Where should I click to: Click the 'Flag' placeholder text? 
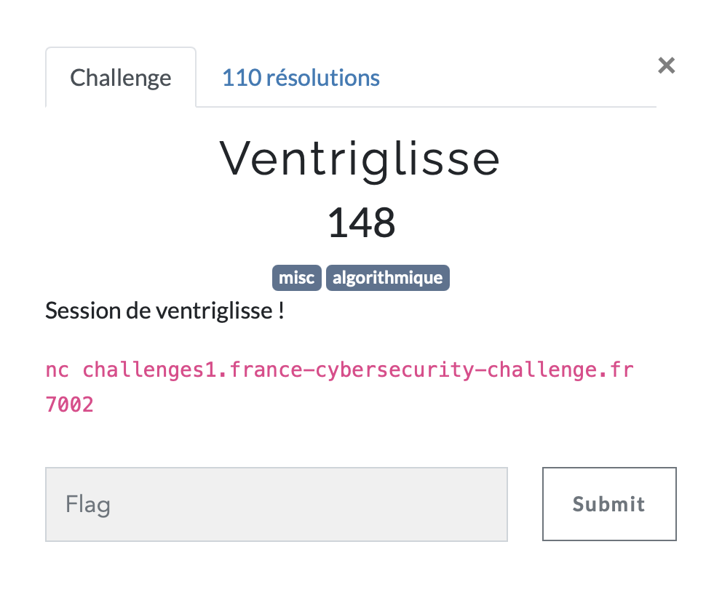tap(88, 504)
